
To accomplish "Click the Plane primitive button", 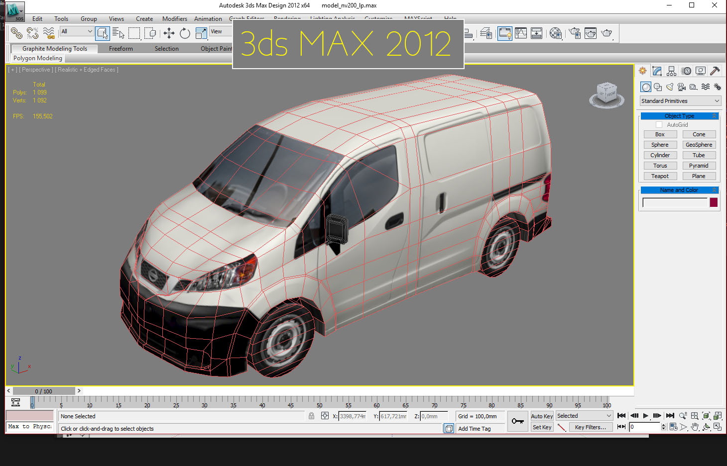I will (x=699, y=176).
